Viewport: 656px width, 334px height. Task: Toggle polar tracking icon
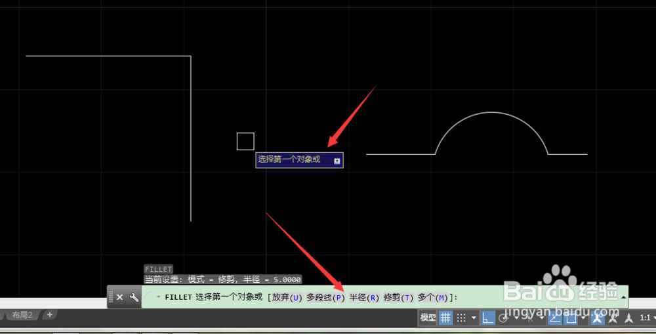pyautogui.click(x=504, y=318)
